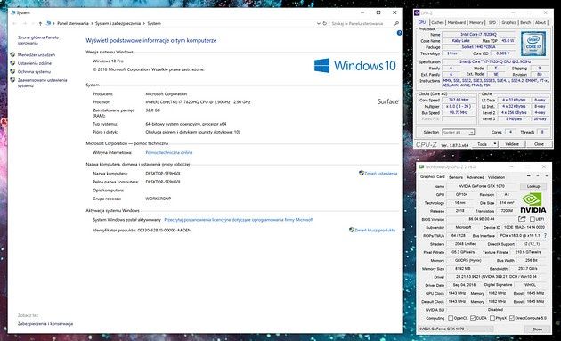Toggle the PhysX checkbox in GPU-Z
The image size is (561, 341).
(492, 318)
